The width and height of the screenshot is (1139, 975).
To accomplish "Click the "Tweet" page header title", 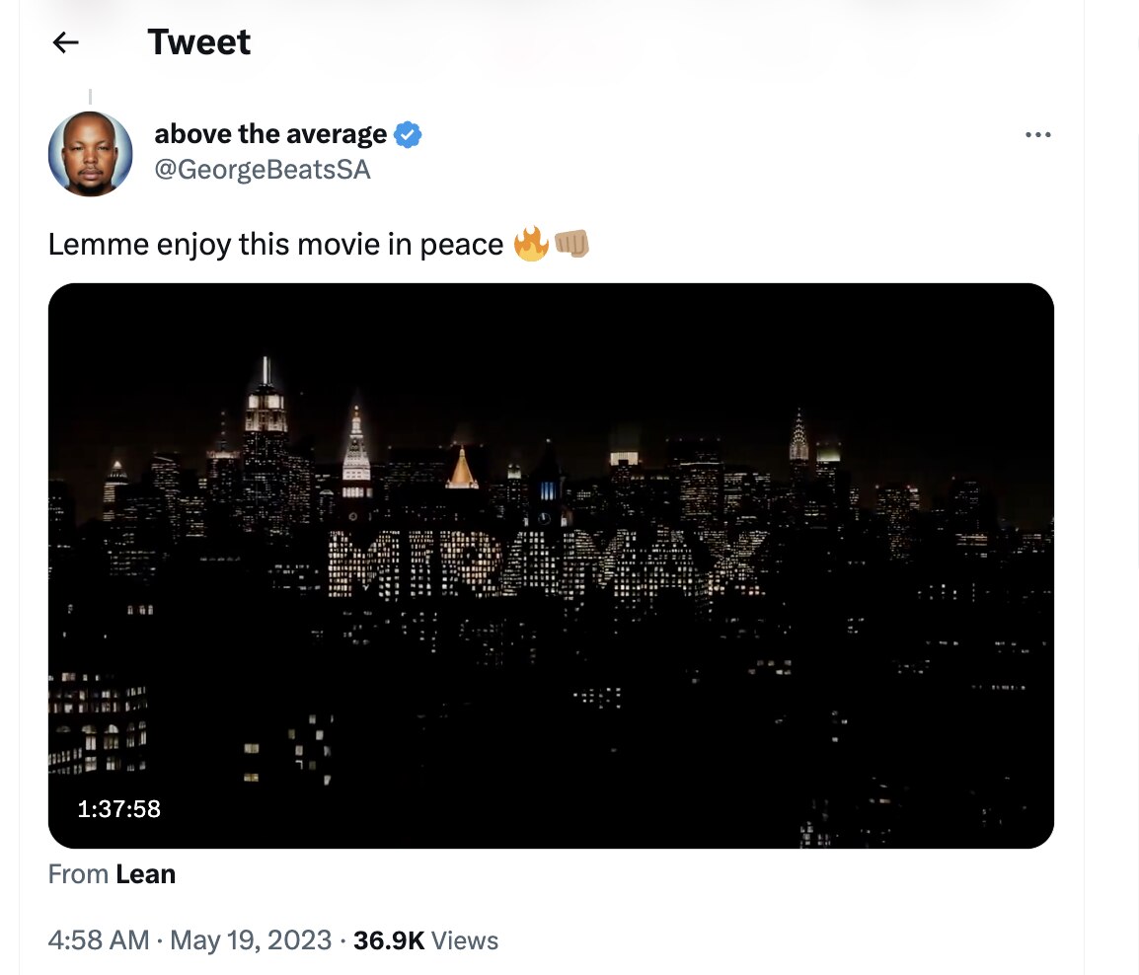I will (x=198, y=42).
